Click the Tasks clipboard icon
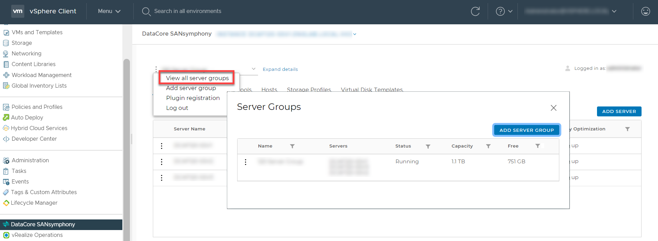 click(x=6, y=171)
